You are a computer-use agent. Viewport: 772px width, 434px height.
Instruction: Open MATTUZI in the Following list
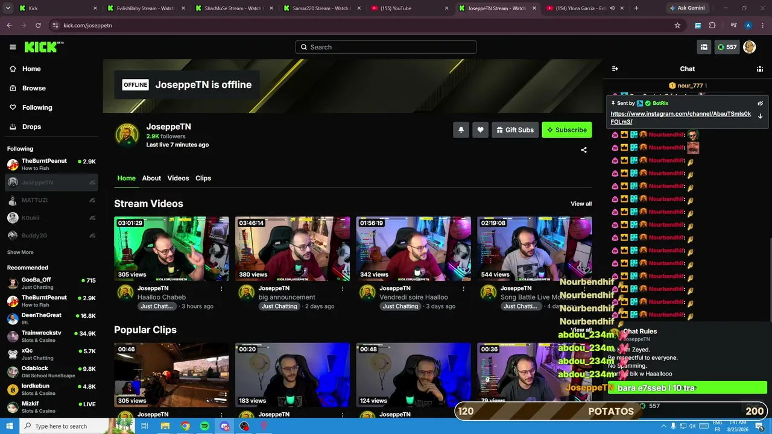[51, 200]
